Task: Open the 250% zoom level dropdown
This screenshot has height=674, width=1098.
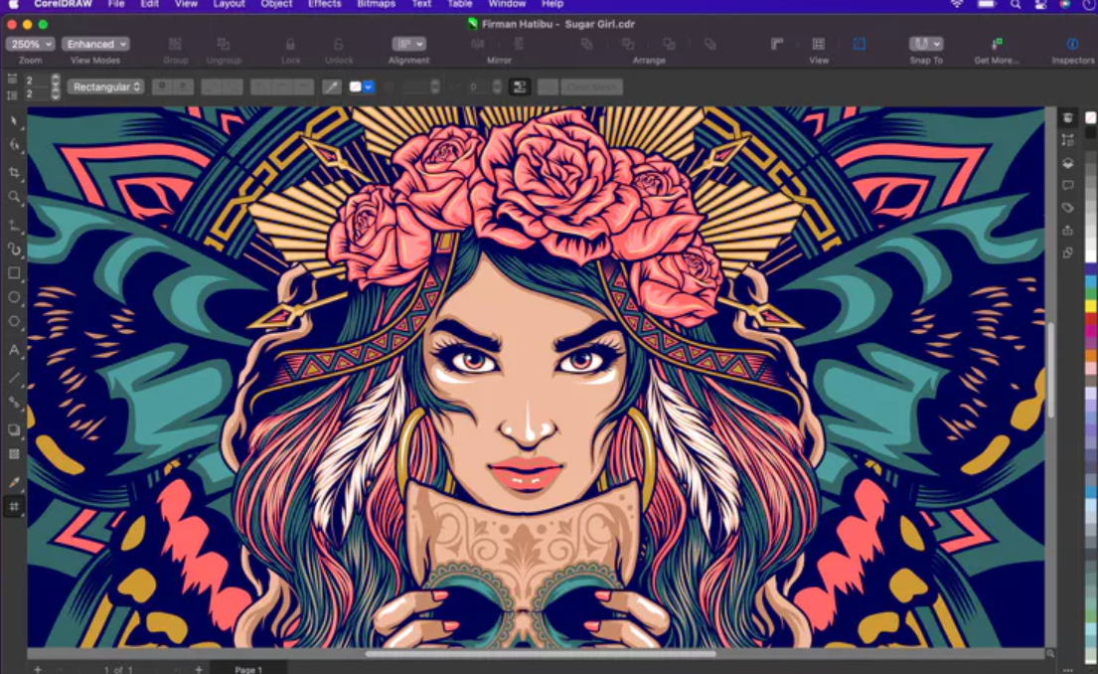Action: pyautogui.click(x=30, y=44)
